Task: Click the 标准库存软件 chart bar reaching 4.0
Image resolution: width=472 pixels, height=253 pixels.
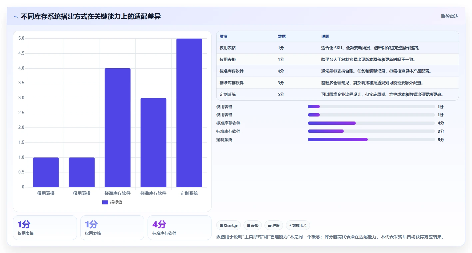Action: 118,127
